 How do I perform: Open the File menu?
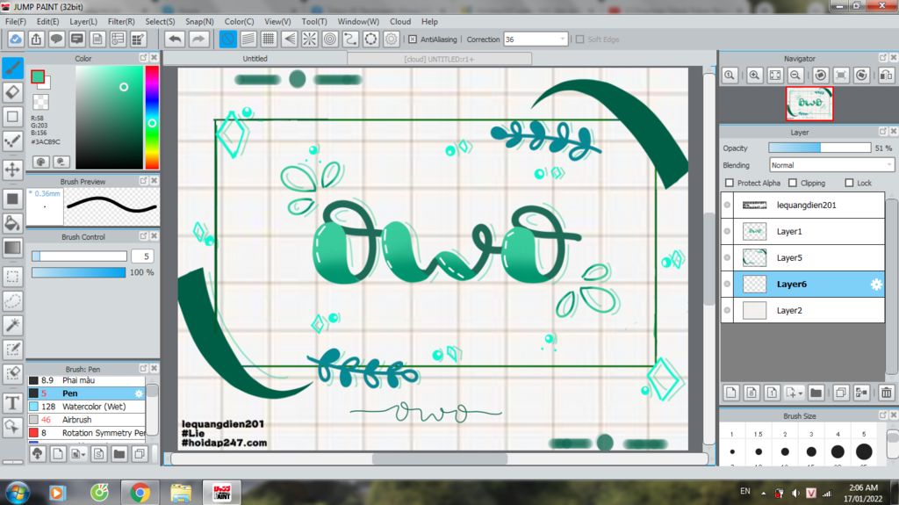pyautogui.click(x=16, y=21)
